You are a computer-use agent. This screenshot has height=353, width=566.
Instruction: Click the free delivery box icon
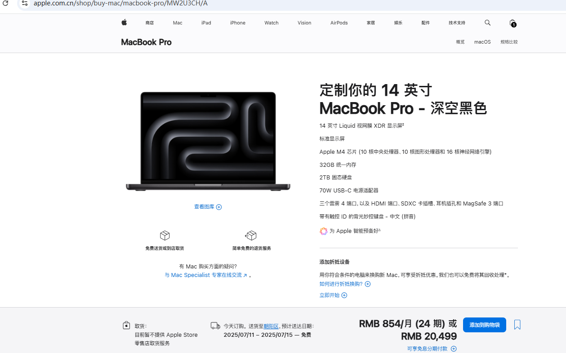click(165, 235)
